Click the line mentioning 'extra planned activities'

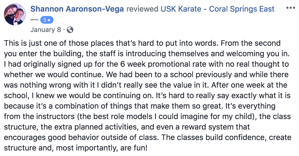click(127, 127)
